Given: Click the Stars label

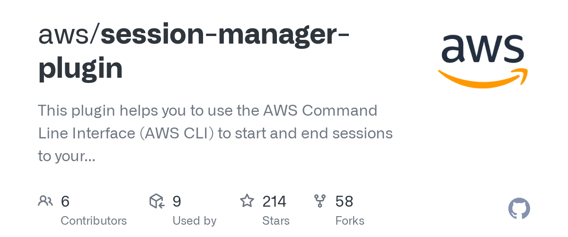Looking at the screenshot, I should click(x=276, y=221).
